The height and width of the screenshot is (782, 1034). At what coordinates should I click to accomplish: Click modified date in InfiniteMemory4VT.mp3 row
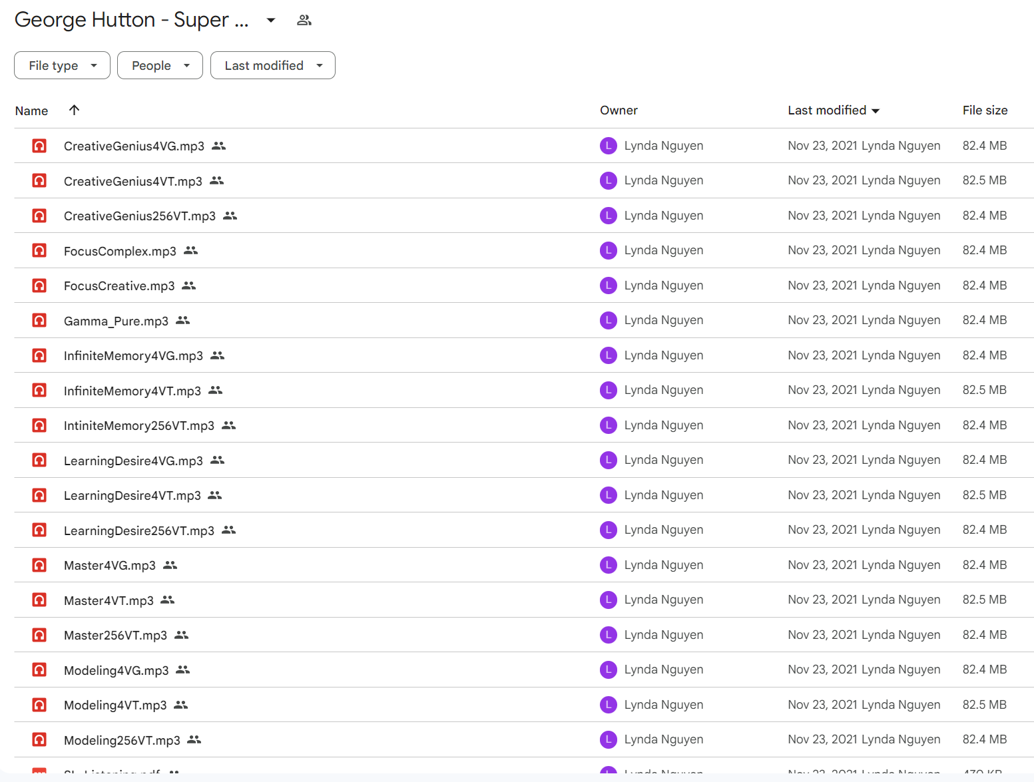(x=822, y=390)
